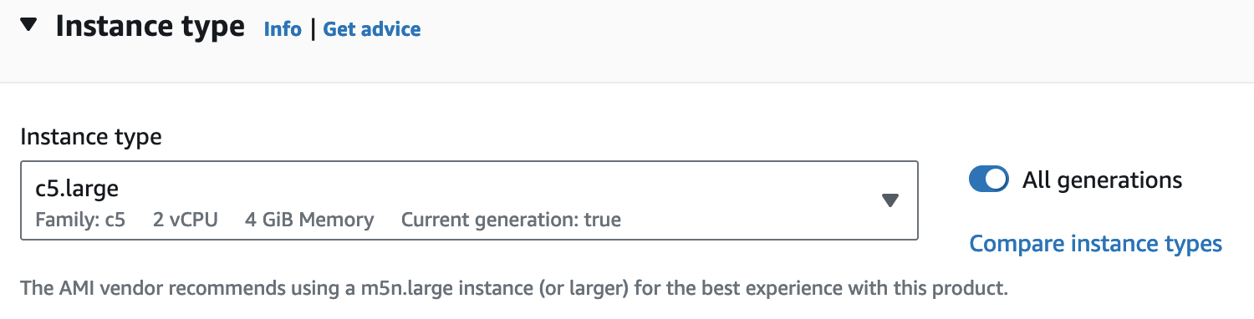Screen dimensions: 1254x319
Task: Click the 4 GiB Memory detail
Action: [309, 220]
